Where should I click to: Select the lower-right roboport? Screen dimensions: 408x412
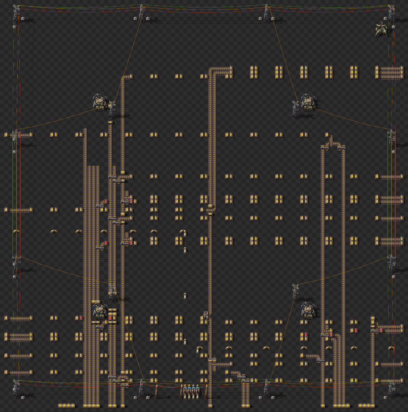point(308,310)
